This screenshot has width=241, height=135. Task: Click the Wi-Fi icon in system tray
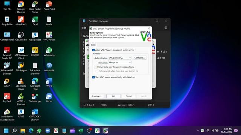(207, 130)
